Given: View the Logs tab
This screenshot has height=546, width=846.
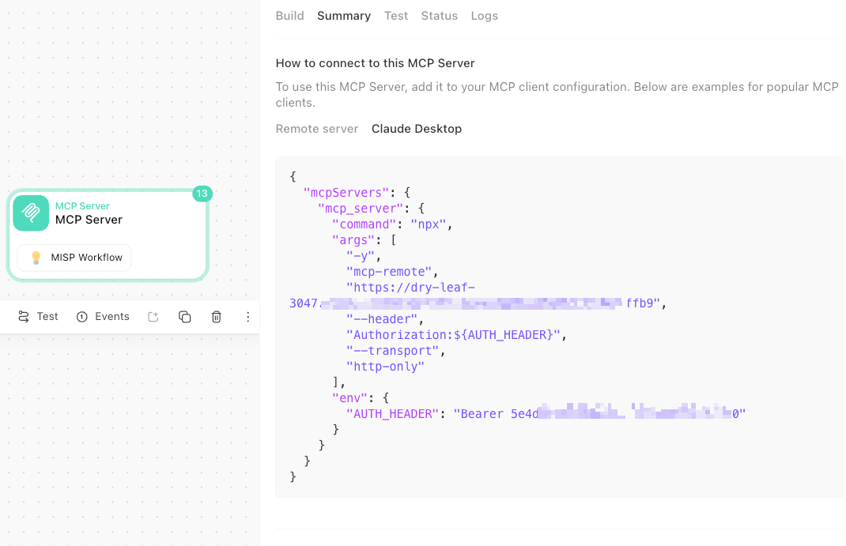Looking at the screenshot, I should coord(484,16).
